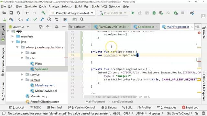Expand the manifests folder

[x=13, y=36]
